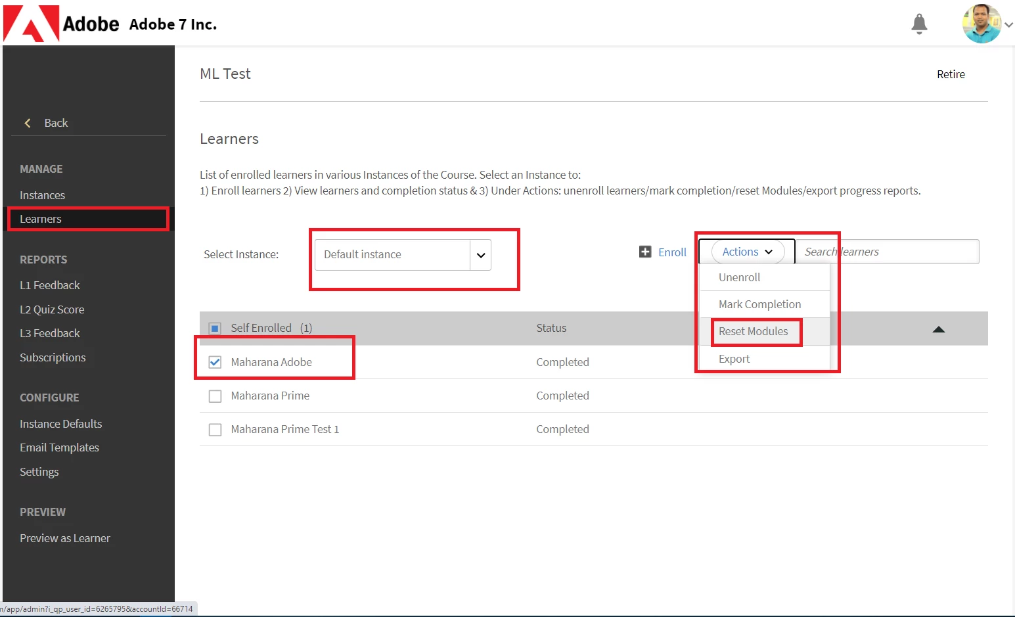The height and width of the screenshot is (617, 1015).
Task: Open the Actions dropdown button
Action: click(x=748, y=252)
